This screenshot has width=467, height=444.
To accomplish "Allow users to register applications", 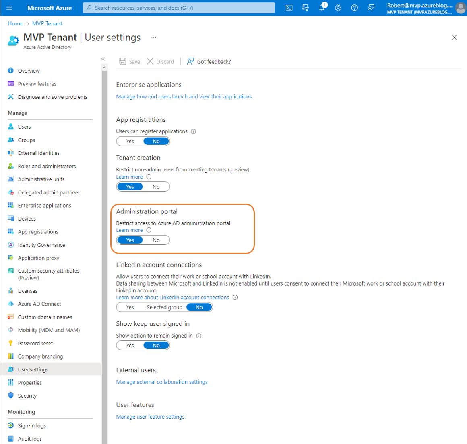I will point(130,141).
